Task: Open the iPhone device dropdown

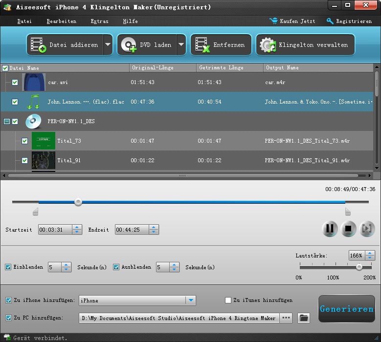Action: pos(191,300)
